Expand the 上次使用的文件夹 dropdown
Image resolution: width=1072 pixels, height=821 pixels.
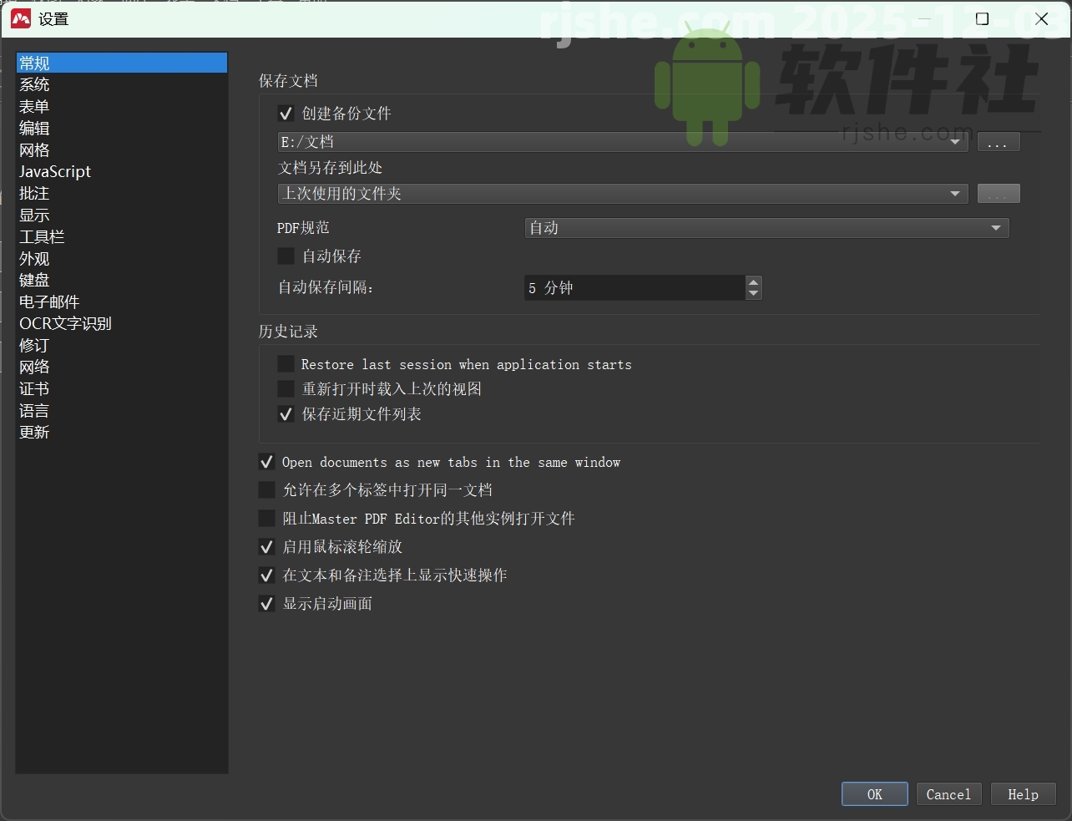point(956,193)
